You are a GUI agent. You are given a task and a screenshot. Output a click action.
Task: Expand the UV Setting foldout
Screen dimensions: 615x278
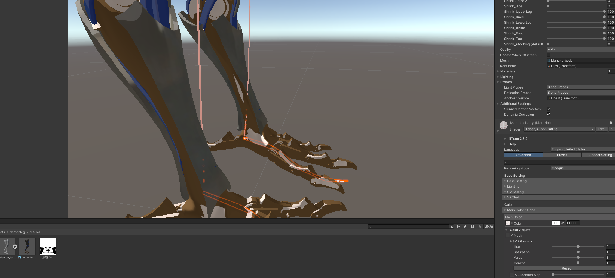click(558, 192)
